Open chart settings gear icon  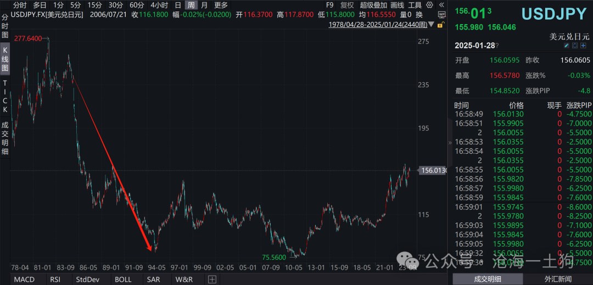point(429,5)
